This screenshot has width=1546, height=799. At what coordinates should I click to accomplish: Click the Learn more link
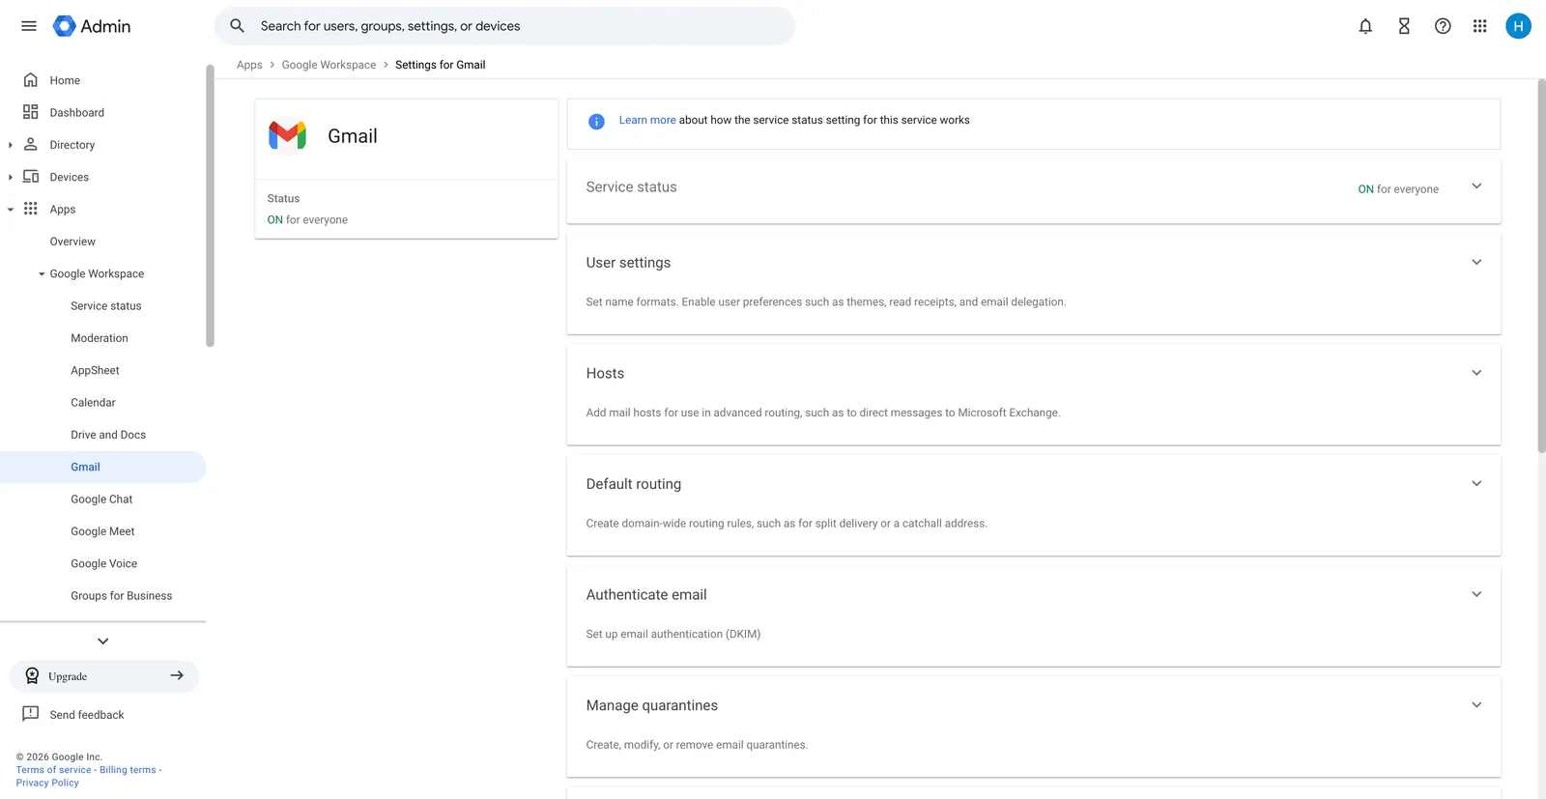coord(647,121)
